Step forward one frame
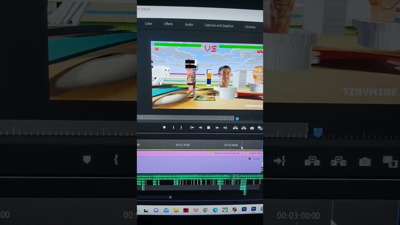 pyautogui.click(x=217, y=128)
